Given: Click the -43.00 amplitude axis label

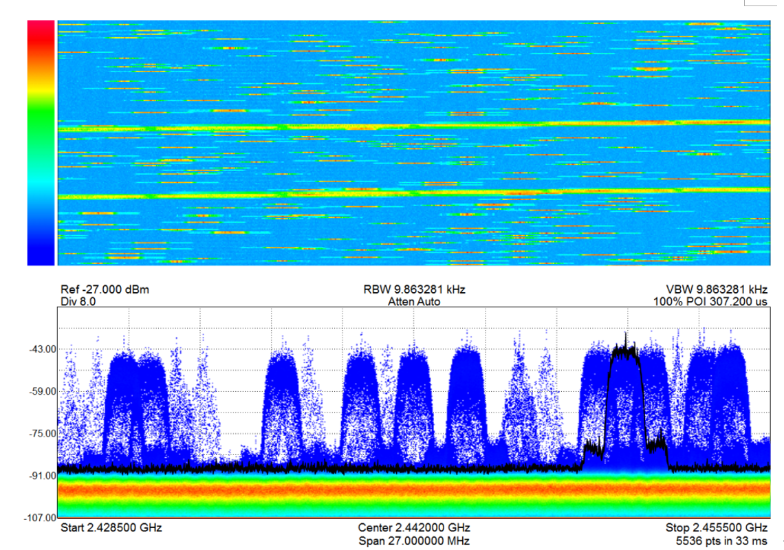Looking at the screenshot, I should tap(41, 349).
